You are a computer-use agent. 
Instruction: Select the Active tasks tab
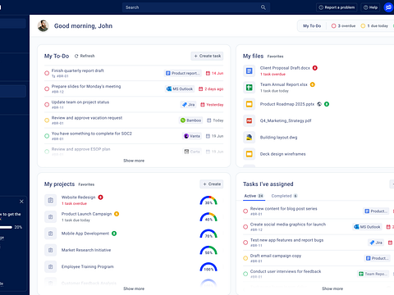click(x=254, y=196)
